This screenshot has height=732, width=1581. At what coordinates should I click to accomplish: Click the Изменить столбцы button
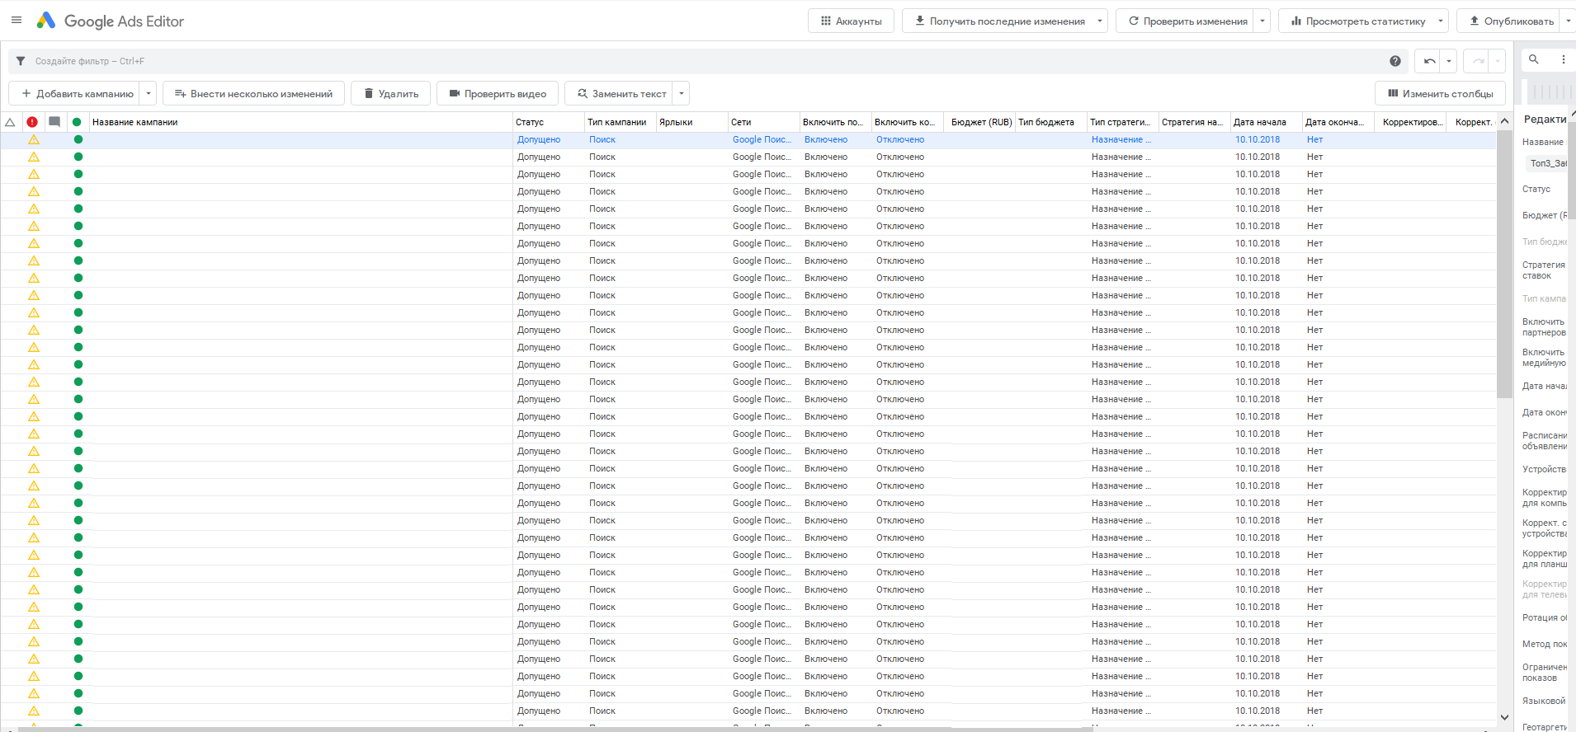click(1440, 93)
